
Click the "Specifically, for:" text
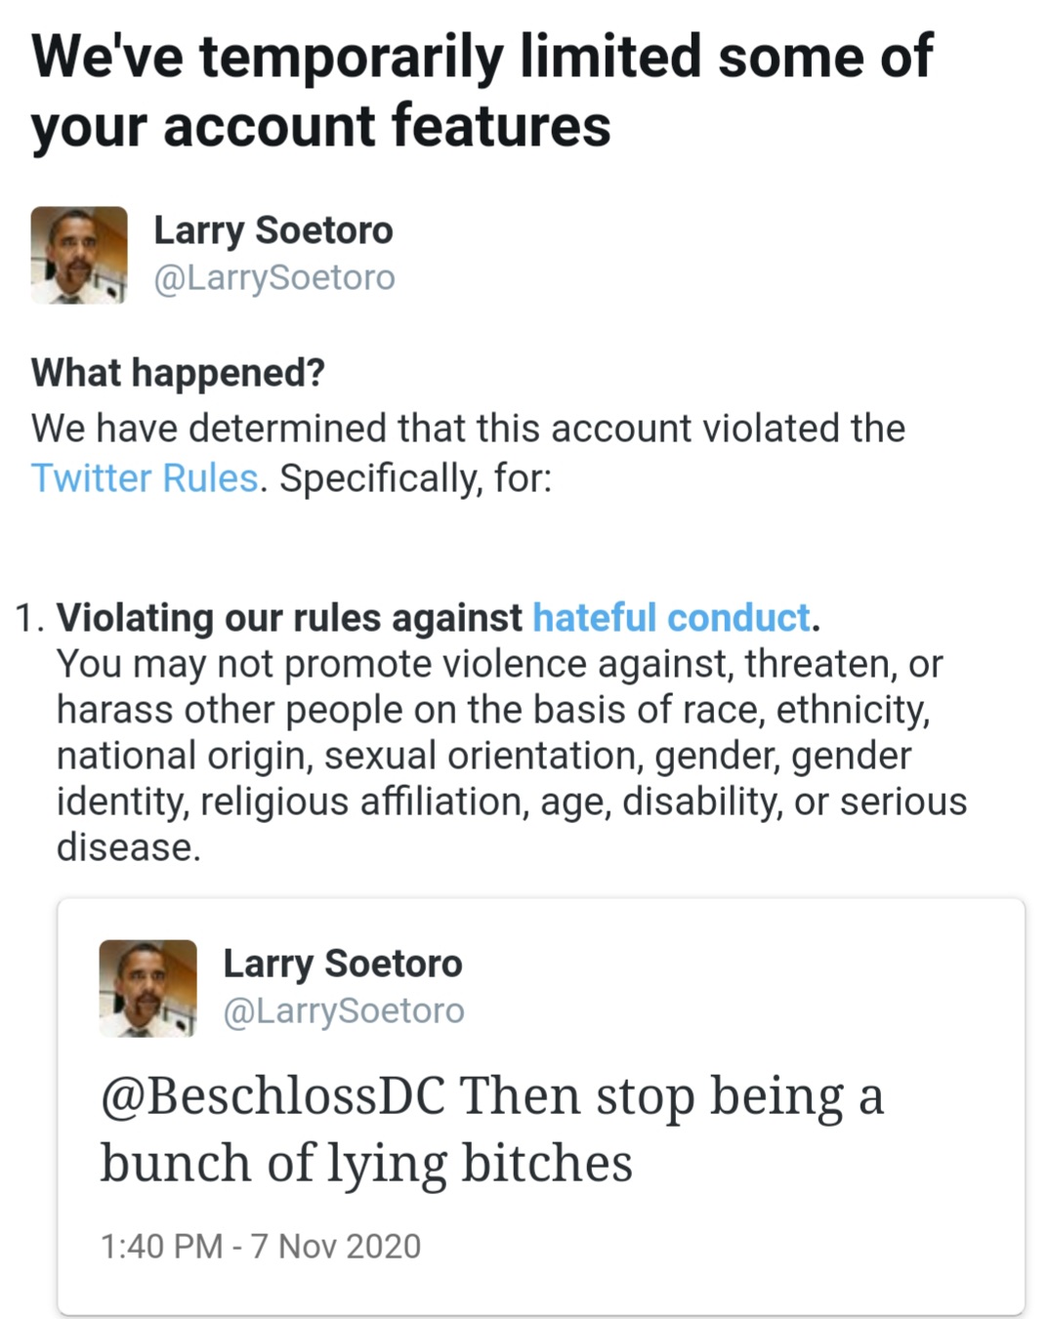415,478
